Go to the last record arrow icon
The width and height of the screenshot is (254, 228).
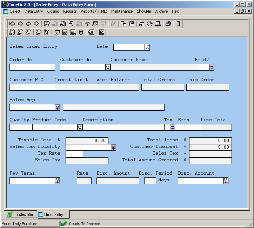[36, 24]
